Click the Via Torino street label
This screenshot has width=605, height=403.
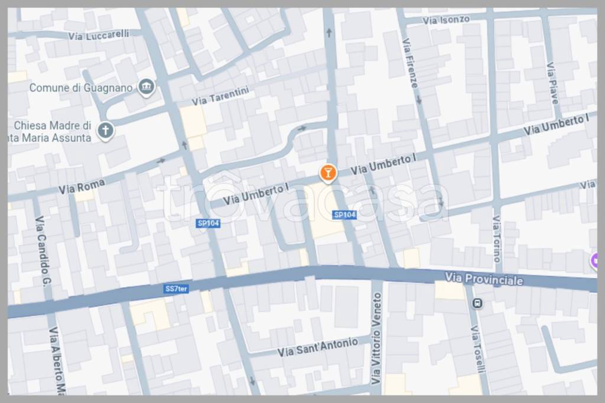tap(497, 239)
